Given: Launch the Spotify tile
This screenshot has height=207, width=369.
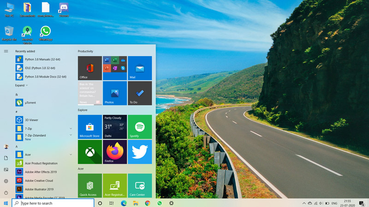Looking at the screenshot, I should (x=140, y=127).
